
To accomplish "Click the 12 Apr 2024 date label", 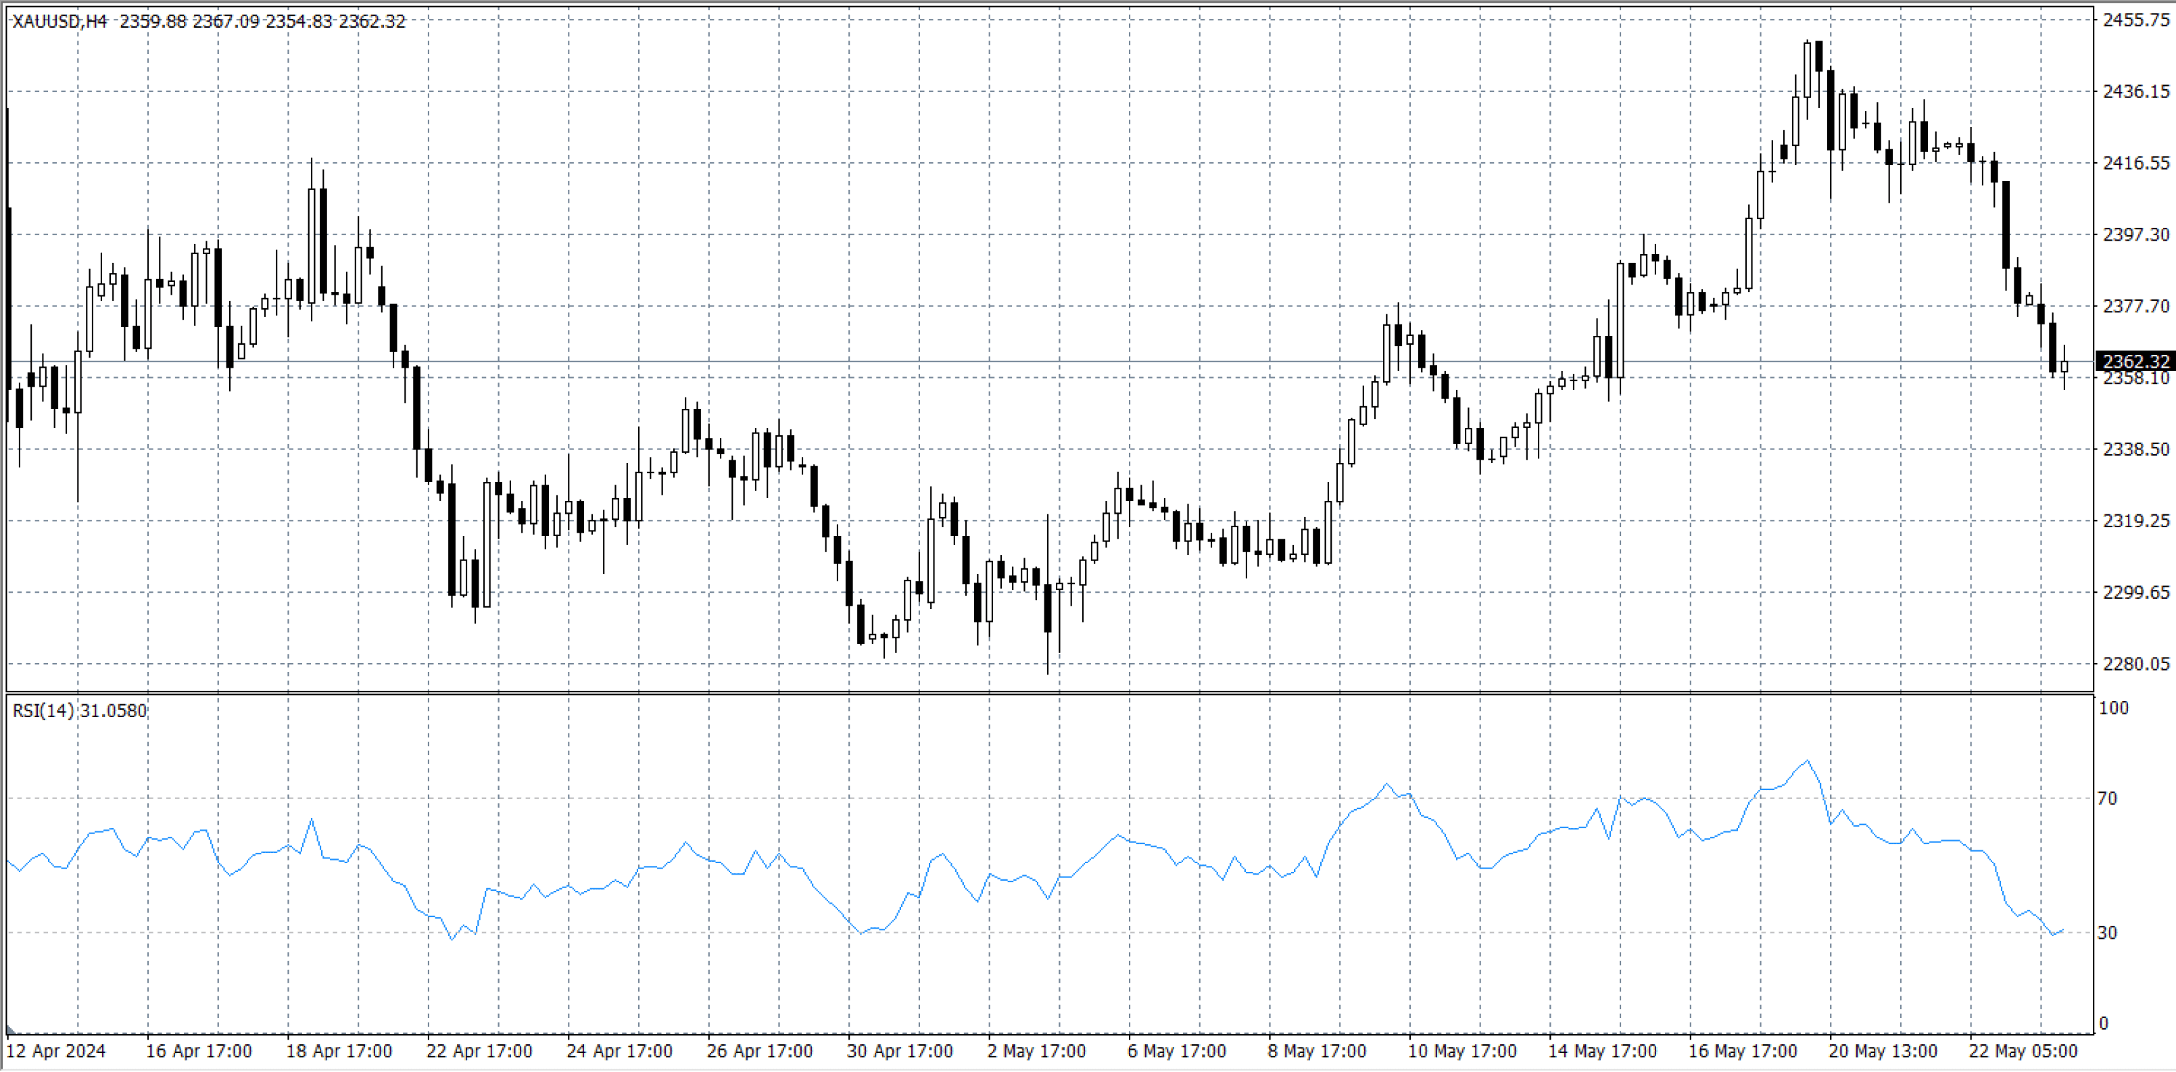I will [x=55, y=1051].
